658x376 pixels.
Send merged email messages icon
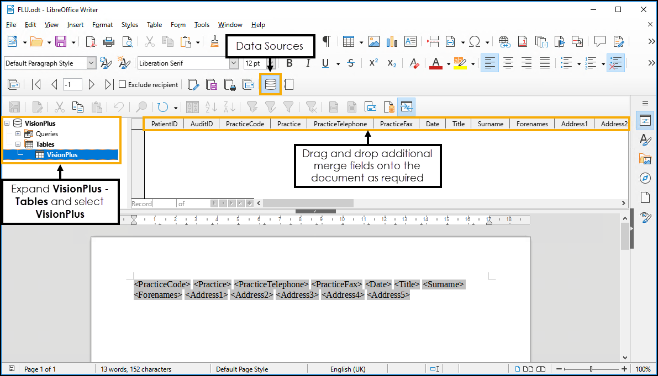pyautogui.click(x=249, y=84)
